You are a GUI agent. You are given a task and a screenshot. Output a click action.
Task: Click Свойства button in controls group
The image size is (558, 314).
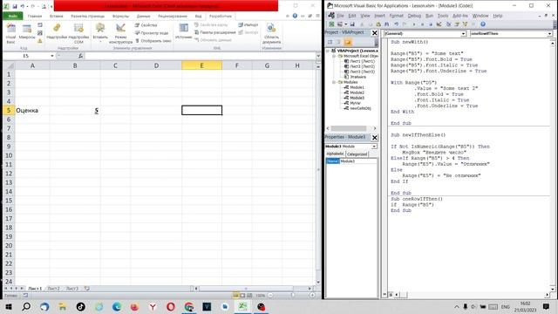146,25
